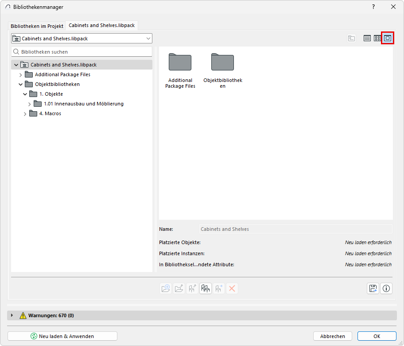
Task: Click the remove red X icon
Action: coord(232,288)
